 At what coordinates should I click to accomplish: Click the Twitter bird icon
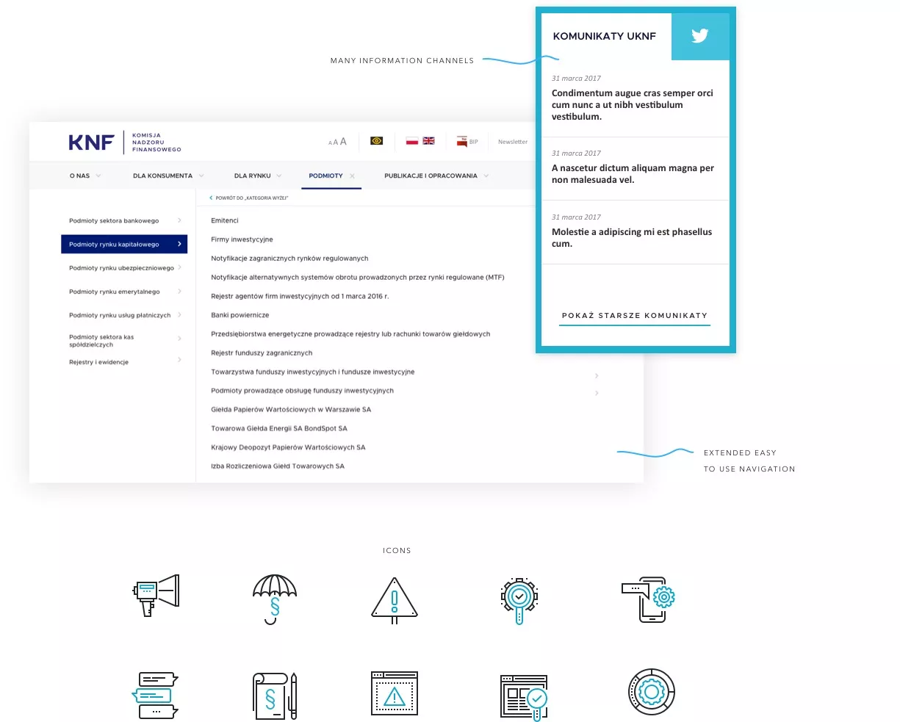click(699, 36)
